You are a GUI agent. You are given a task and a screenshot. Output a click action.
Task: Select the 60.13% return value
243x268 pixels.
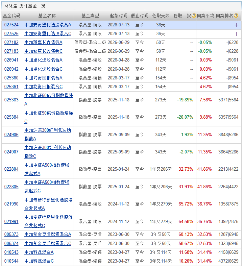coord(186,235)
